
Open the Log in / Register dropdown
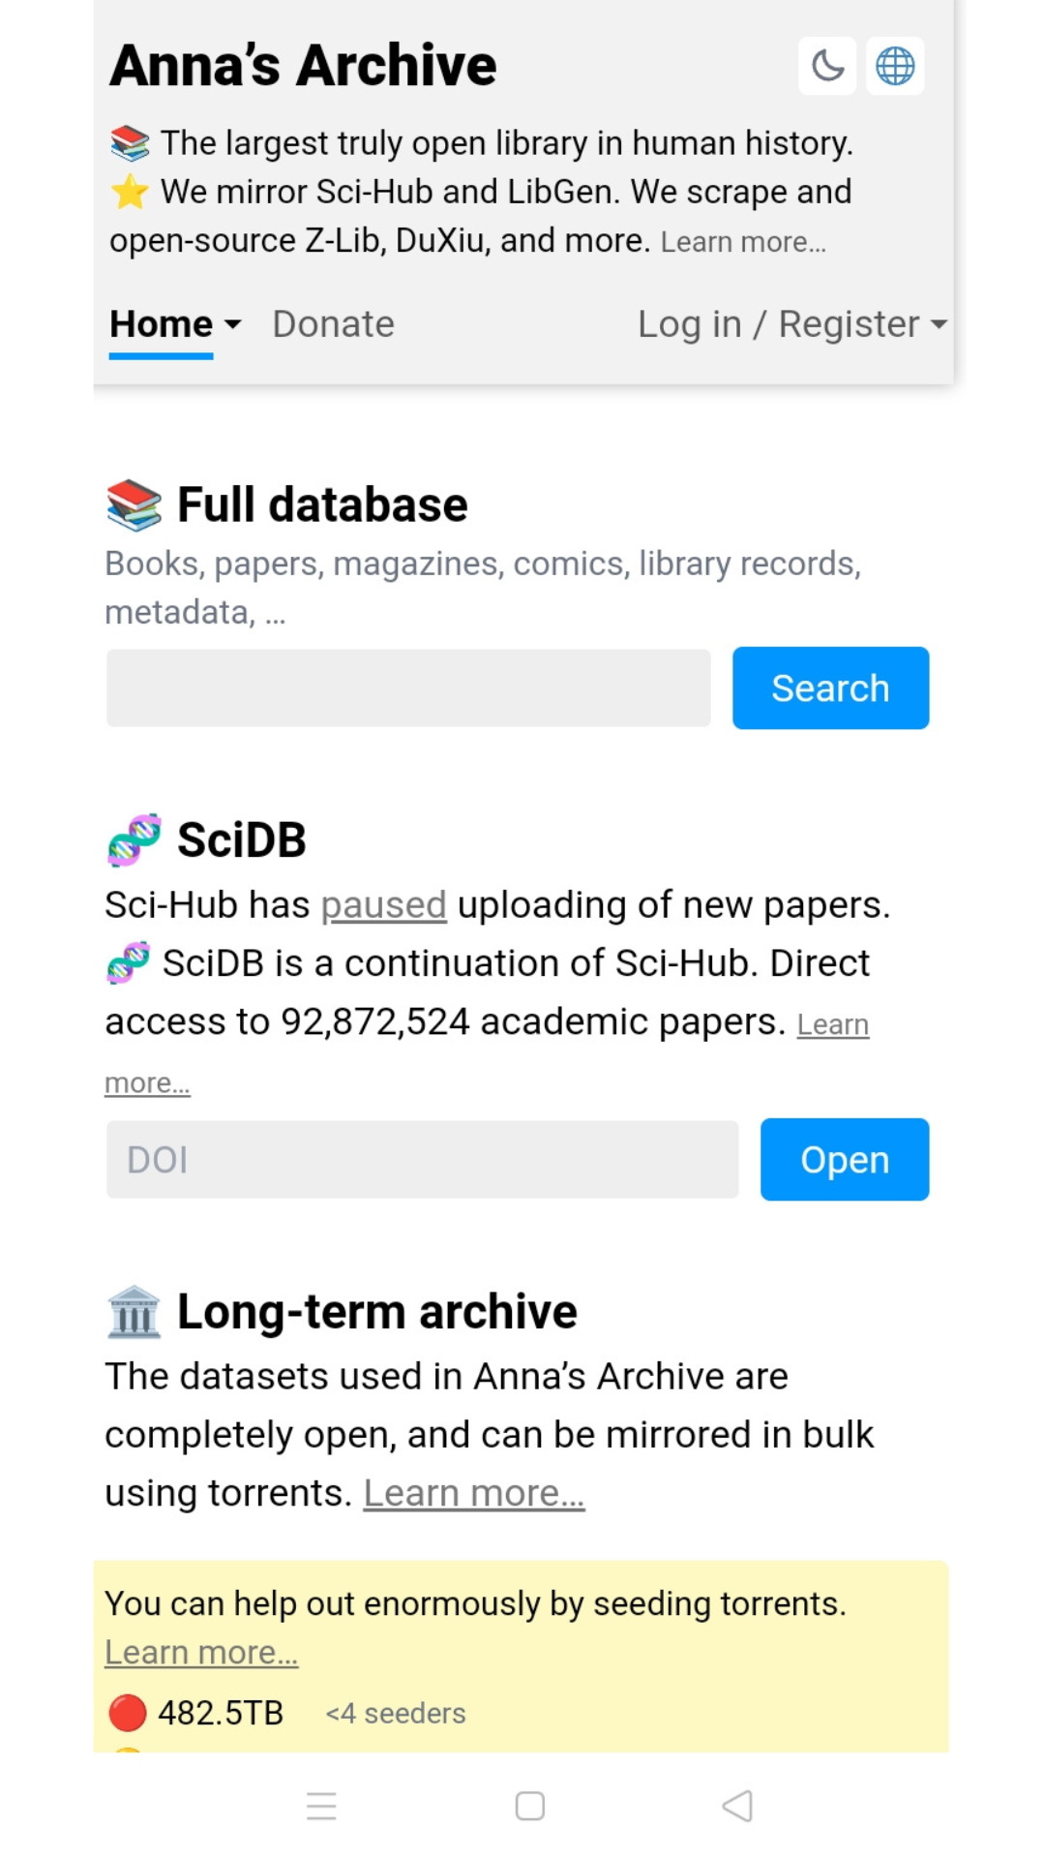click(791, 324)
